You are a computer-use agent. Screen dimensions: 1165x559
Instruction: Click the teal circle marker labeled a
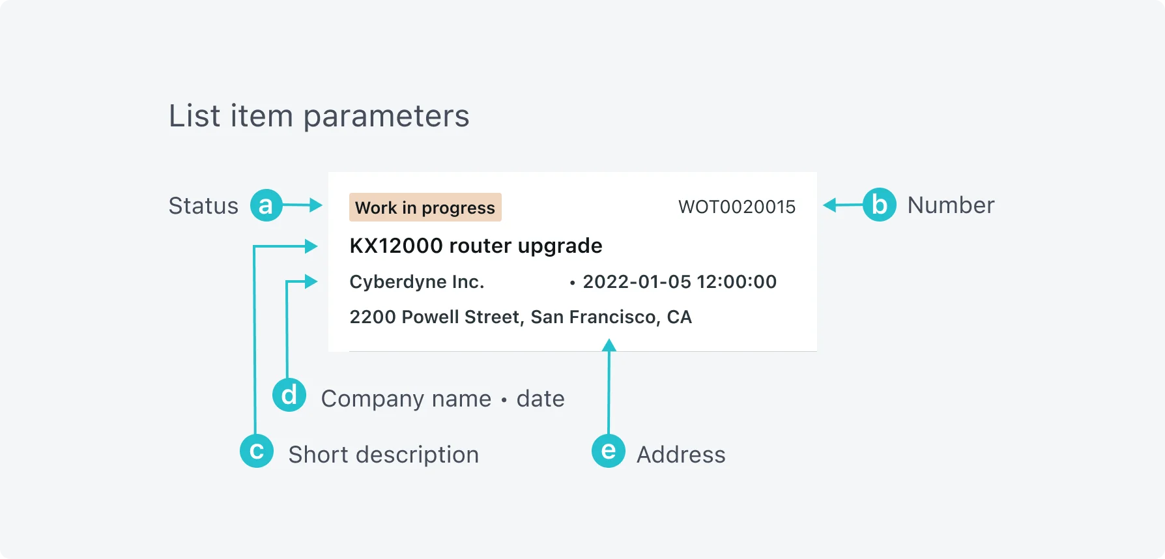pyautogui.click(x=266, y=205)
